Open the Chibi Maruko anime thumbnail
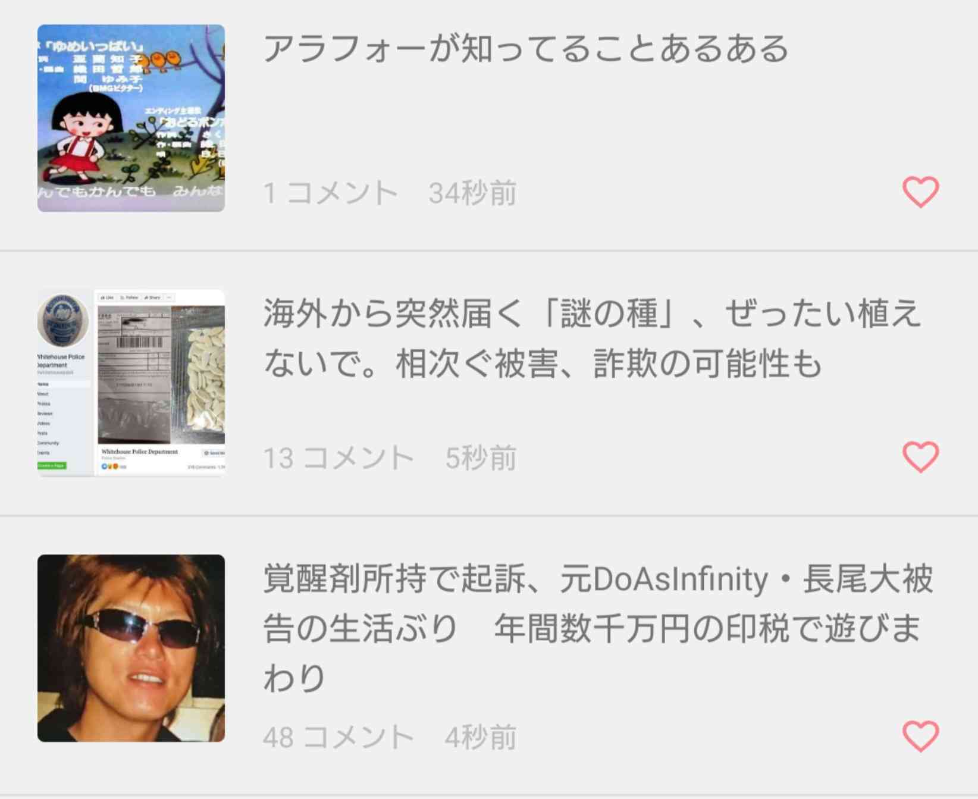 pyautogui.click(x=131, y=118)
